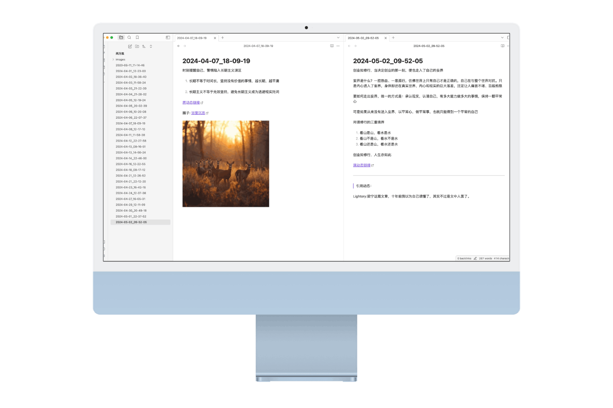
Task: Create a new folder in sidebar
Action: click(137, 46)
